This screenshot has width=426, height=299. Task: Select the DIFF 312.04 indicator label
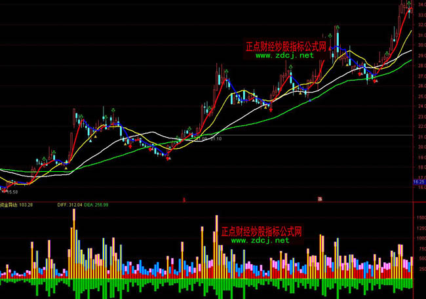69,205
